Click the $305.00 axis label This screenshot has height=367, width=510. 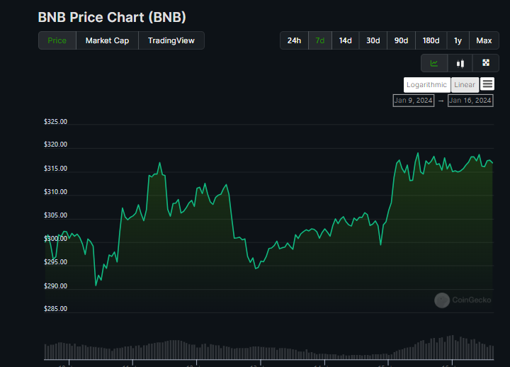pyautogui.click(x=56, y=215)
